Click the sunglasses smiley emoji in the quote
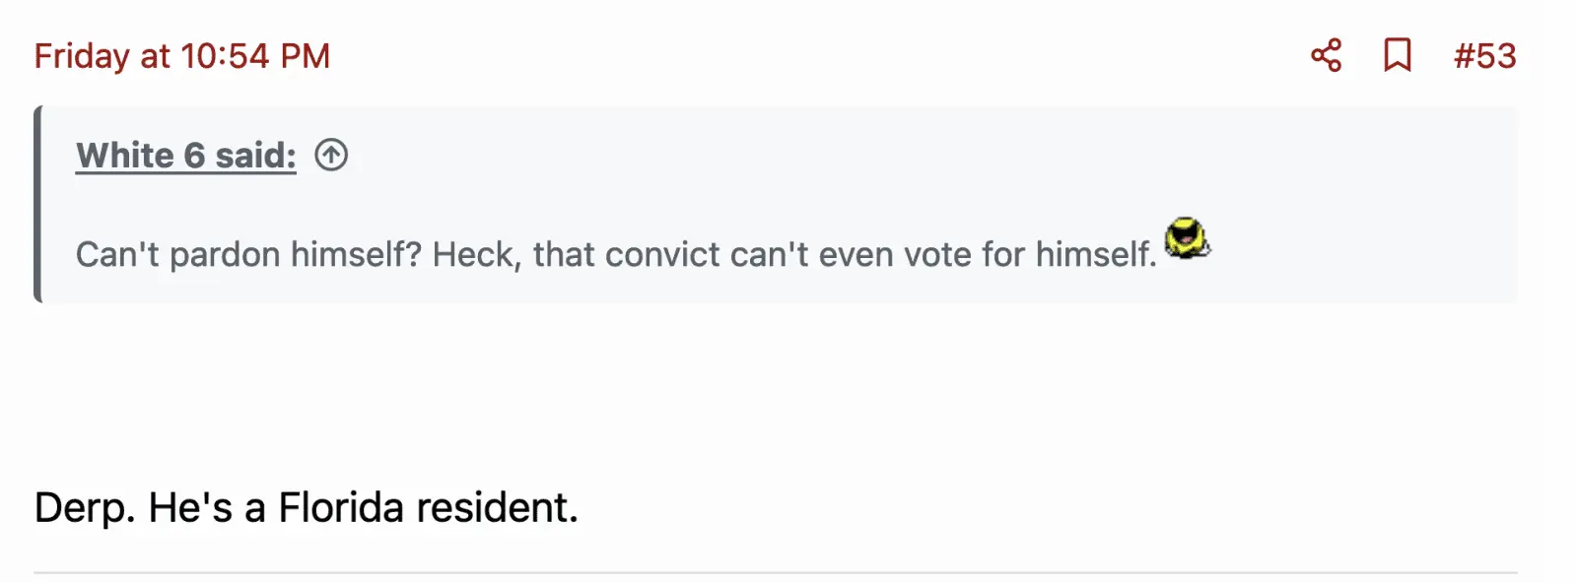The image size is (1577, 583). (x=1187, y=239)
